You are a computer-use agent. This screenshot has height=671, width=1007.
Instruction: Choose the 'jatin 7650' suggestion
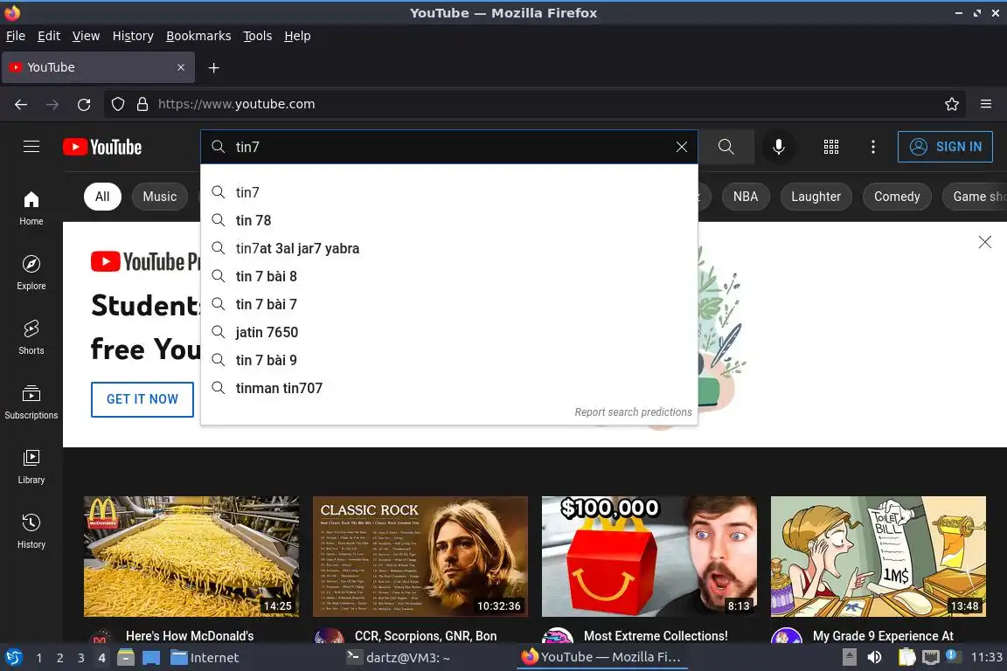pos(449,332)
